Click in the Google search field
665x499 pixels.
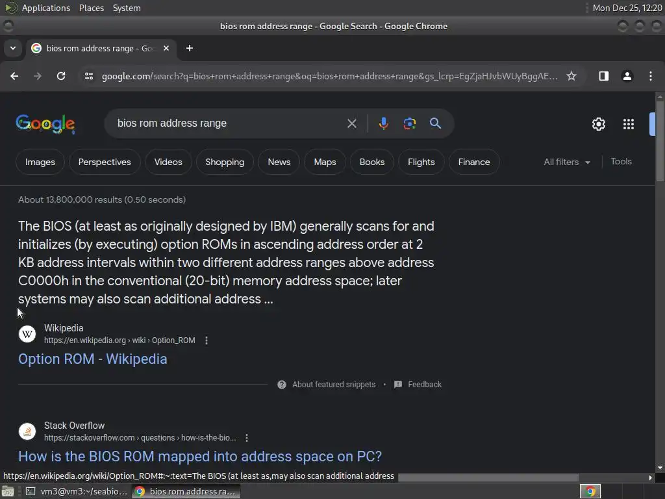pos(229,123)
